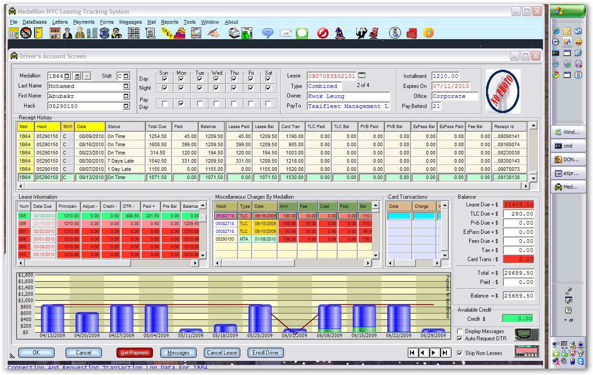Click the police badge toolbar icon
The width and height of the screenshot is (593, 375).
click(105, 33)
